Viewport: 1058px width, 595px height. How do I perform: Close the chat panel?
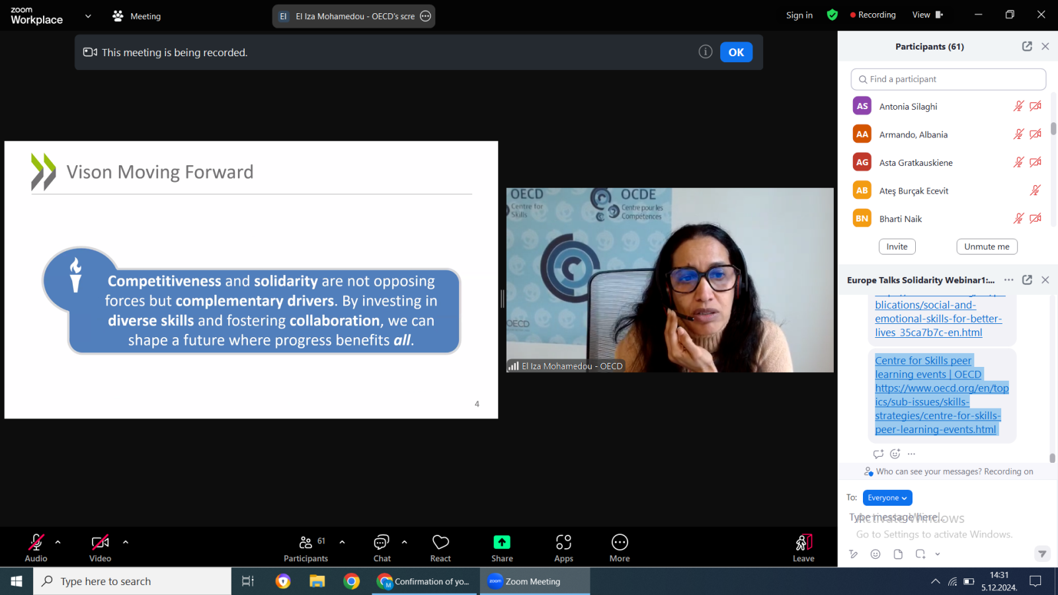pos(1045,280)
